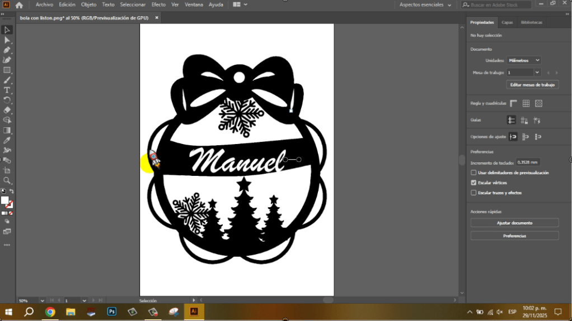Screen dimensions: 572x321
Task: Select the Type tool
Action: [x=7, y=90]
